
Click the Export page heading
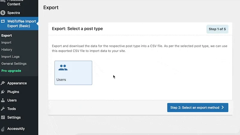tap(51, 7)
